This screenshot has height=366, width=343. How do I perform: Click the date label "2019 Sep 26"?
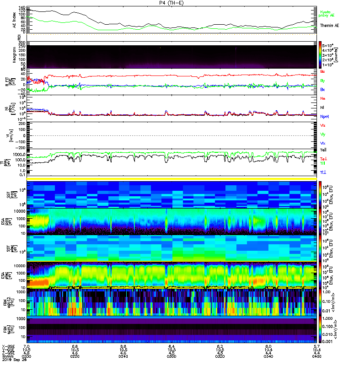(x=14, y=360)
